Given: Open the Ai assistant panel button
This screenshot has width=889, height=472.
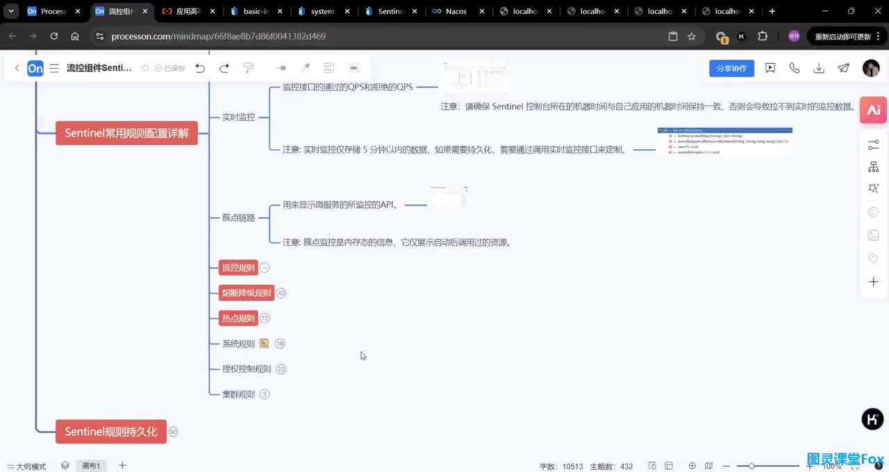Looking at the screenshot, I should [874, 110].
